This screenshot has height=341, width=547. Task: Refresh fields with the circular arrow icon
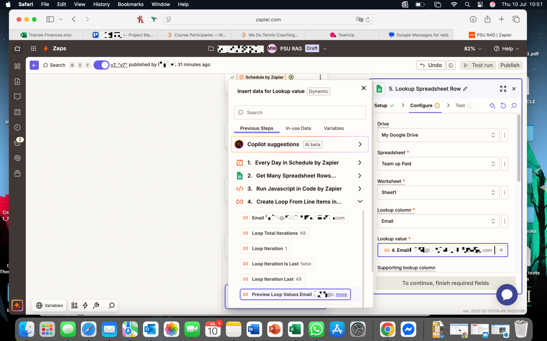pos(503,106)
